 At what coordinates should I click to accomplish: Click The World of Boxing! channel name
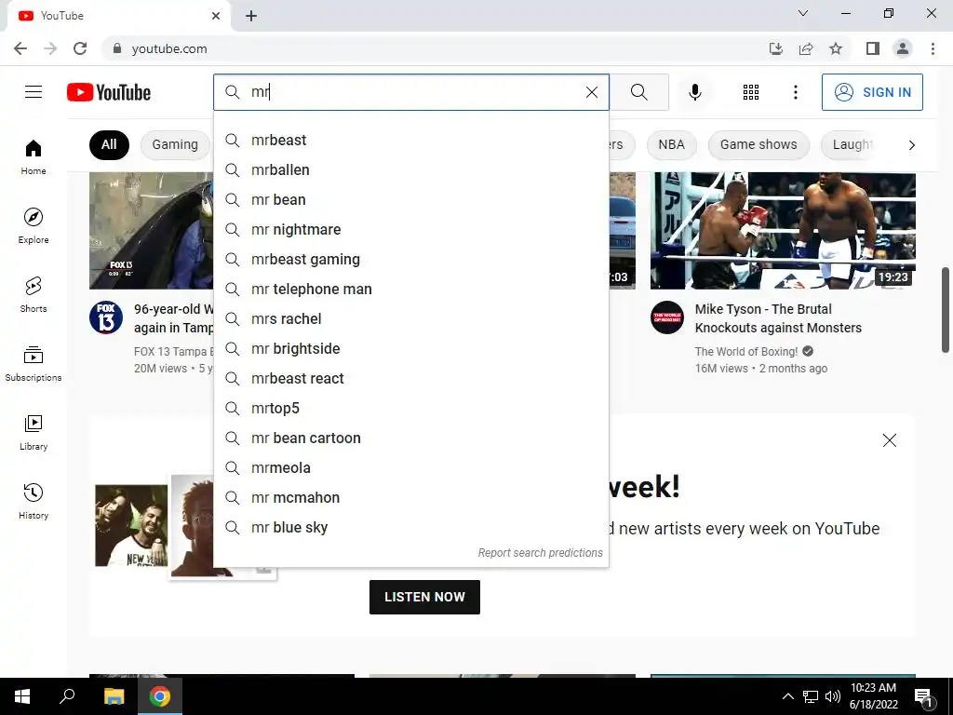coord(745,351)
